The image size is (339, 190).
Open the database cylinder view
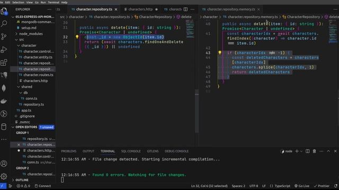(x=4, y=127)
